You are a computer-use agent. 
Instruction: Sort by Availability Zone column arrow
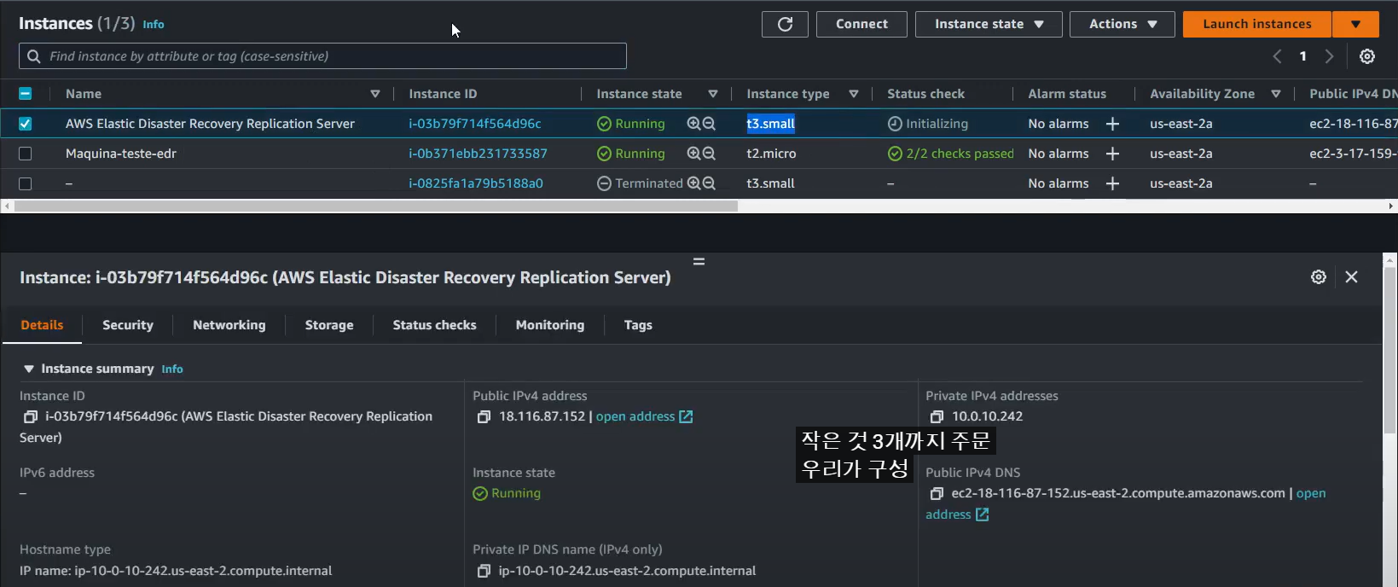[x=1276, y=94]
